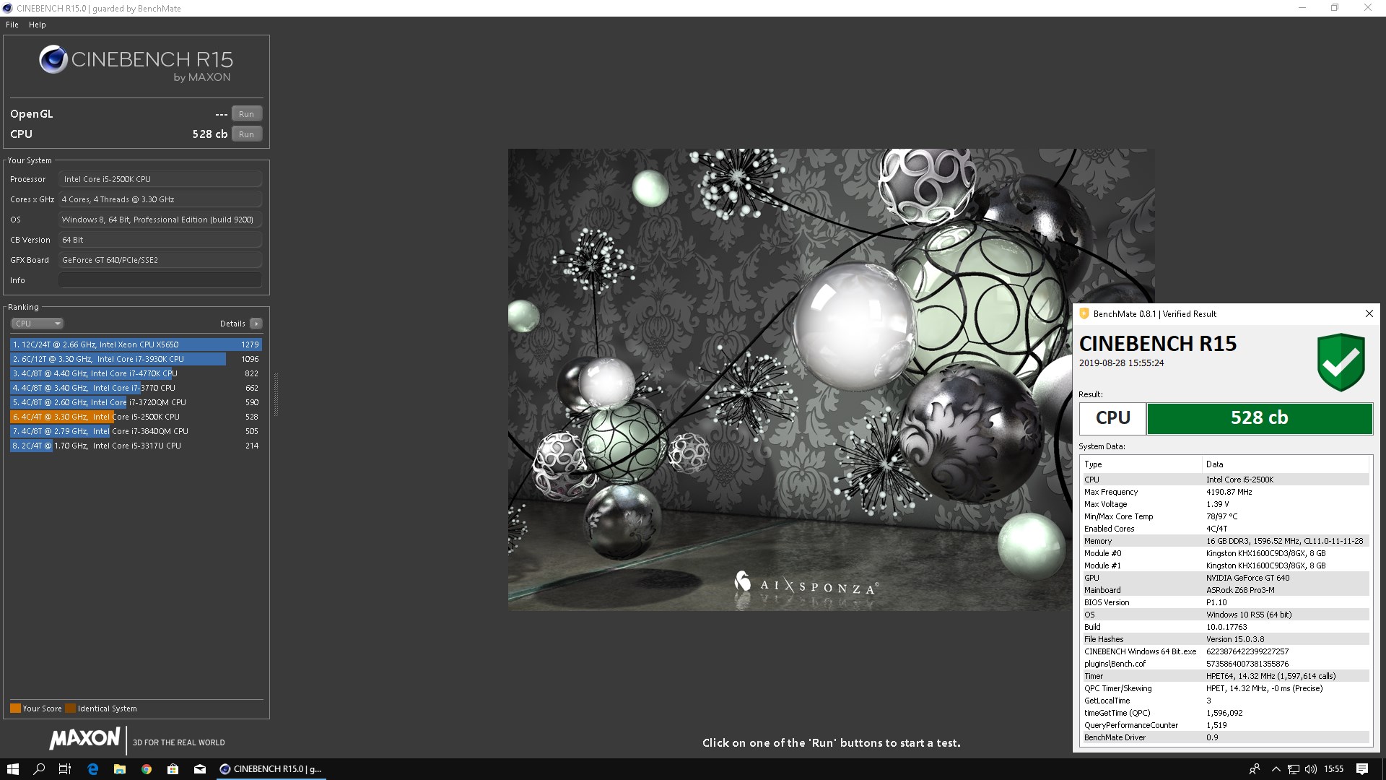Click the Cinebench R15 logo icon
The image size is (1386, 780).
click(53, 60)
